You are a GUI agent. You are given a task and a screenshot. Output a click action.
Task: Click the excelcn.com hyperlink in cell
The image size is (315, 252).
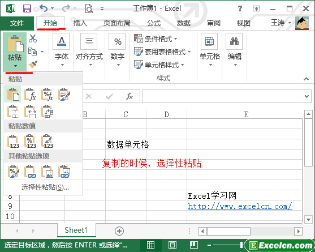coord(240,206)
